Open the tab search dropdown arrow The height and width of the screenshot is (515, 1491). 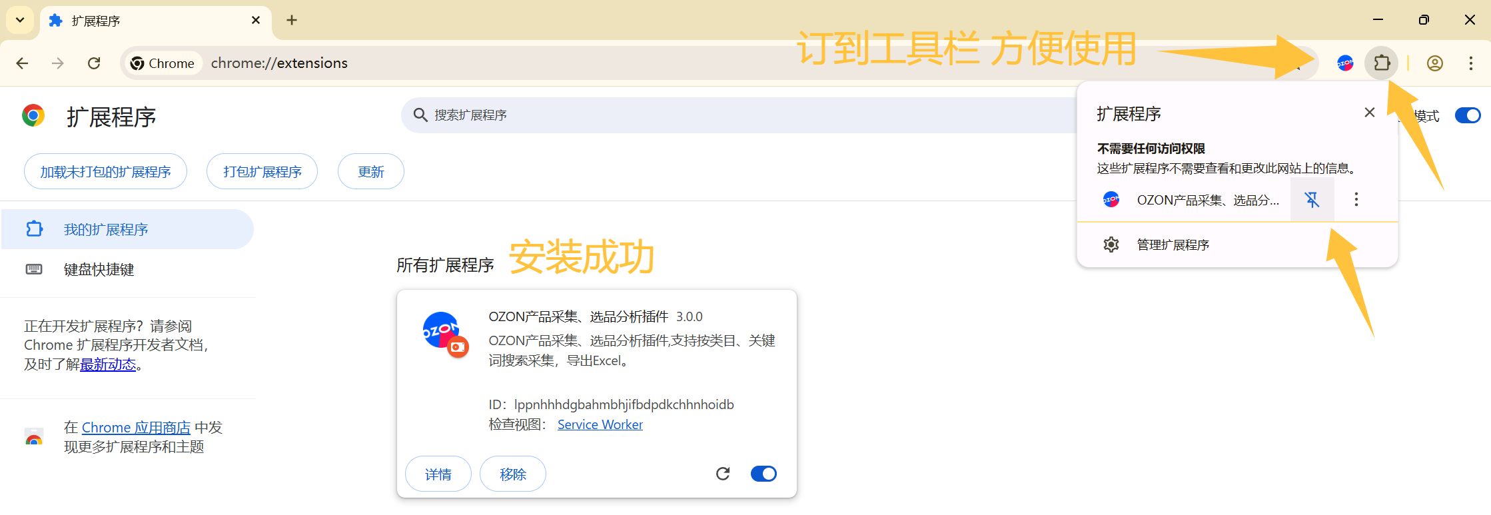[20, 20]
